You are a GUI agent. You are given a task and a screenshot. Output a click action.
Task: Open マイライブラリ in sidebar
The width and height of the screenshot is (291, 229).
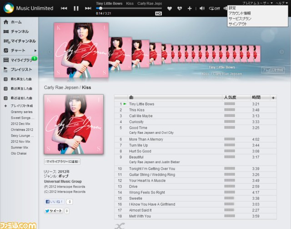tap(18, 60)
